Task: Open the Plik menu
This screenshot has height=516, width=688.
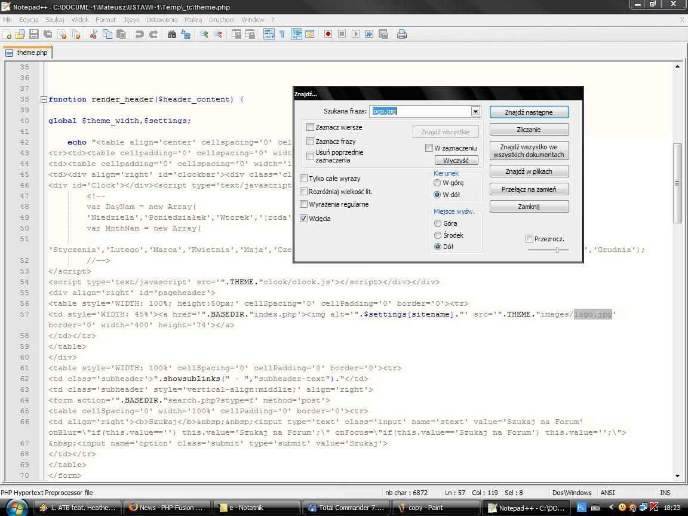Action: click(7, 20)
